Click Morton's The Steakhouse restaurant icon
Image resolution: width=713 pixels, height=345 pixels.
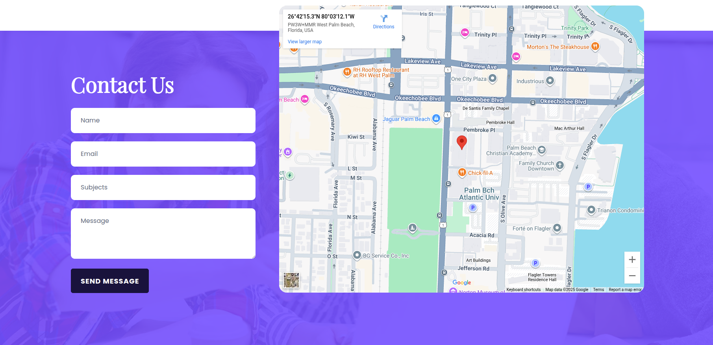click(x=595, y=46)
